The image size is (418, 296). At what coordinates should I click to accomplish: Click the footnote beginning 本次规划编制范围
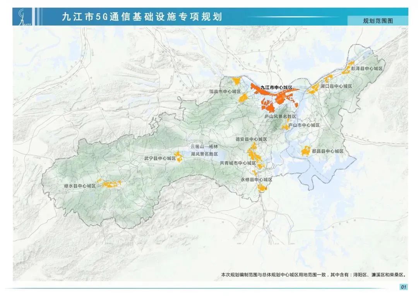click(x=314, y=274)
